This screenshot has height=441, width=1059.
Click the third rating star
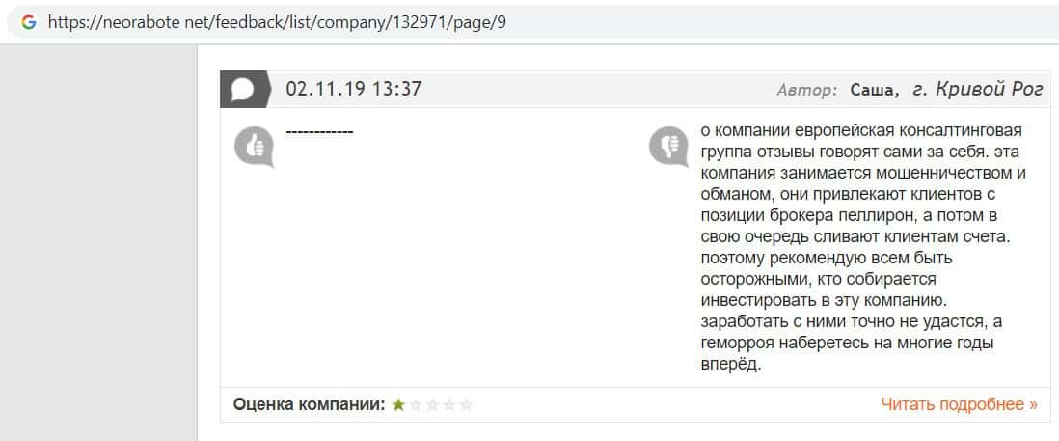coord(432,405)
